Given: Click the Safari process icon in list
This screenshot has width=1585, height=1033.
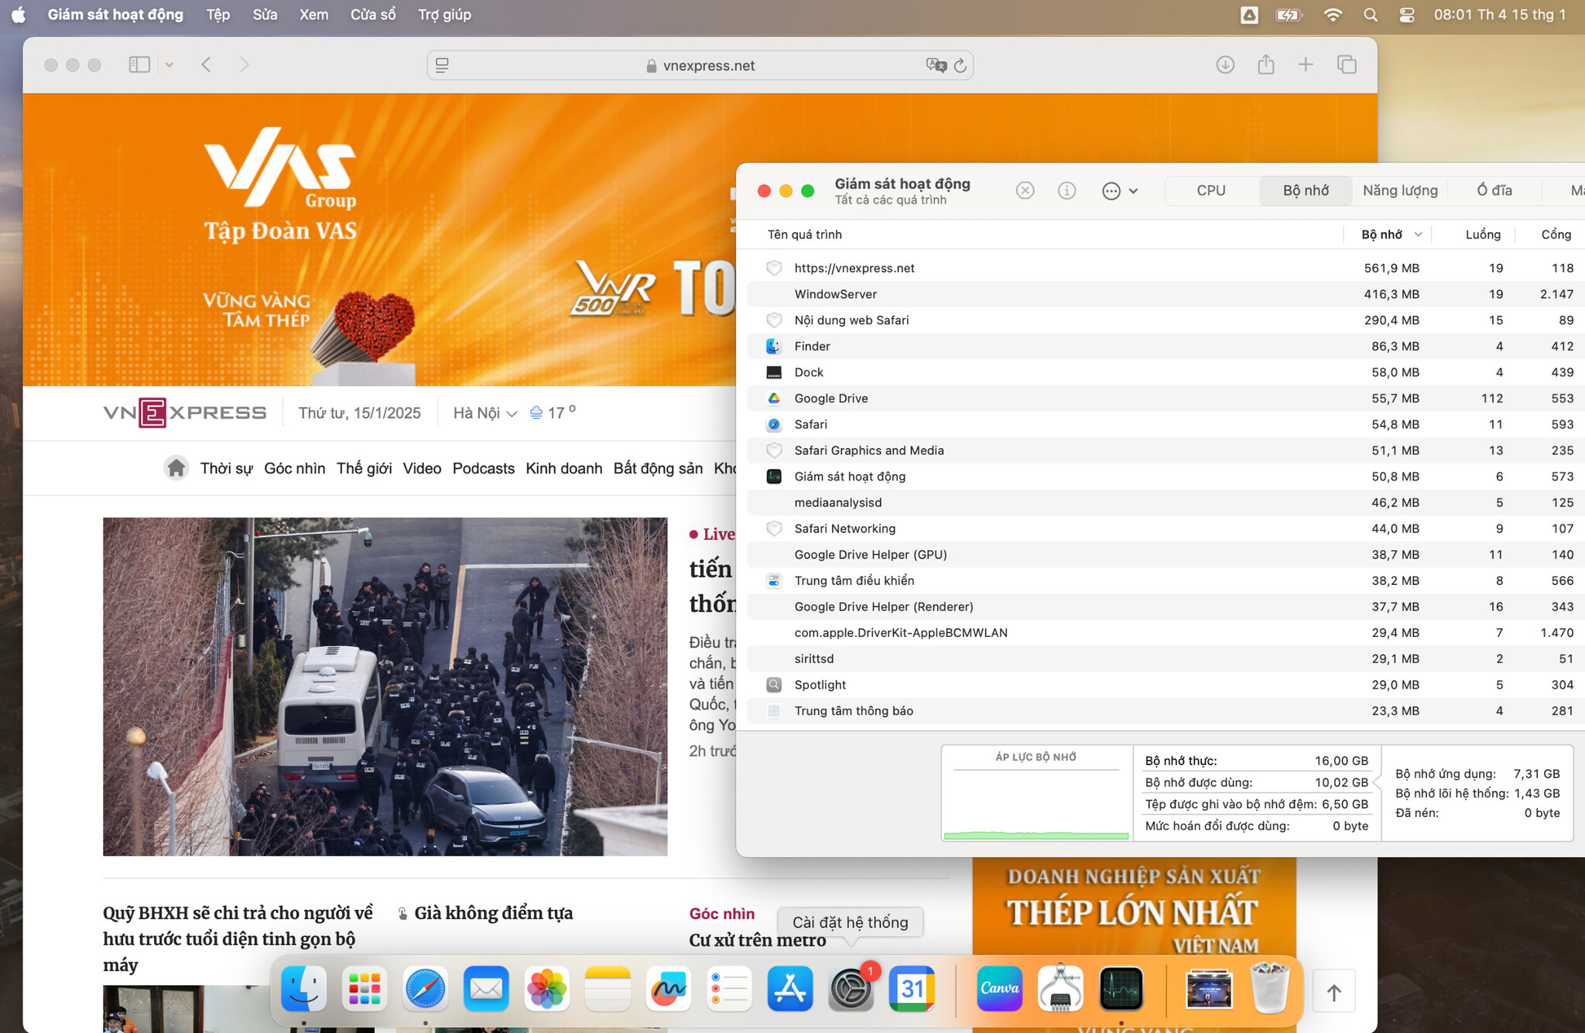Looking at the screenshot, I should (774, 424).
